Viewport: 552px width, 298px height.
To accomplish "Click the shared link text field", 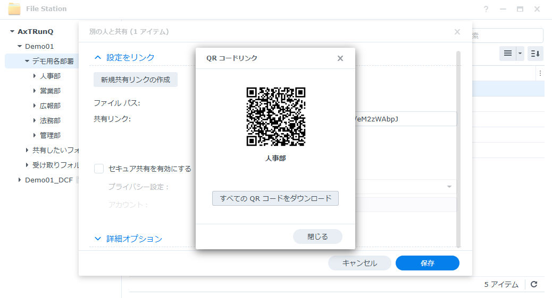I will coord(406,119).
